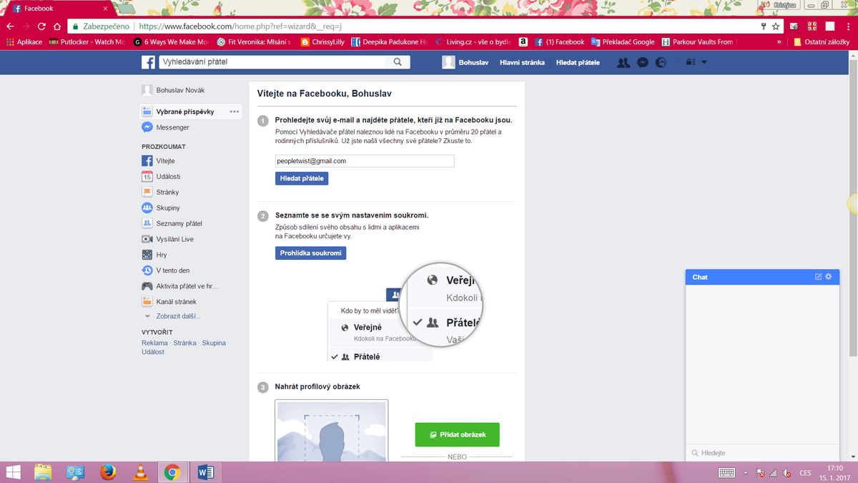Viewport: 858px width, 483px height.
Task: Open the notifications globe icon
Action: click(x=661, y=63)
